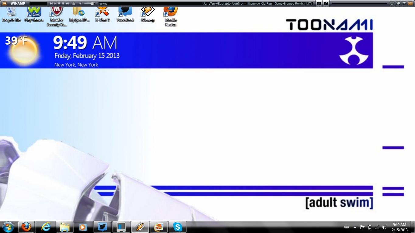Screen dimensions: 415x233
Task: Open Play Games desktop shortcut
Action: 34,15
